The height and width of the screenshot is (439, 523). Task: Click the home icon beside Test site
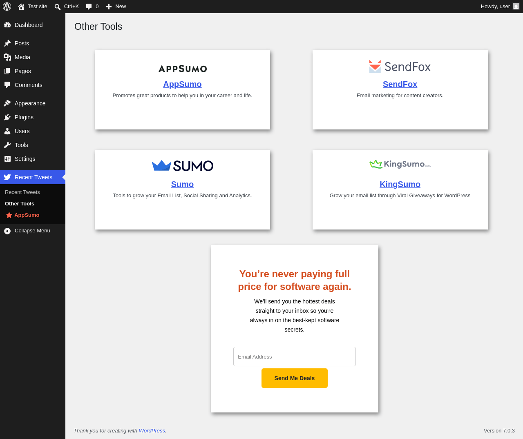click(x=21, y=7)
